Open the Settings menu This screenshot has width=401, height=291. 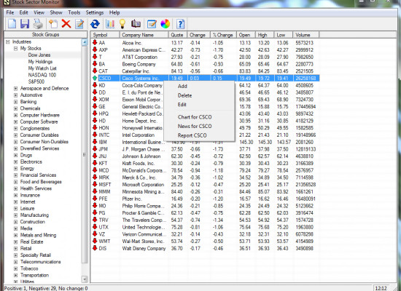click(x=95, y=12)
